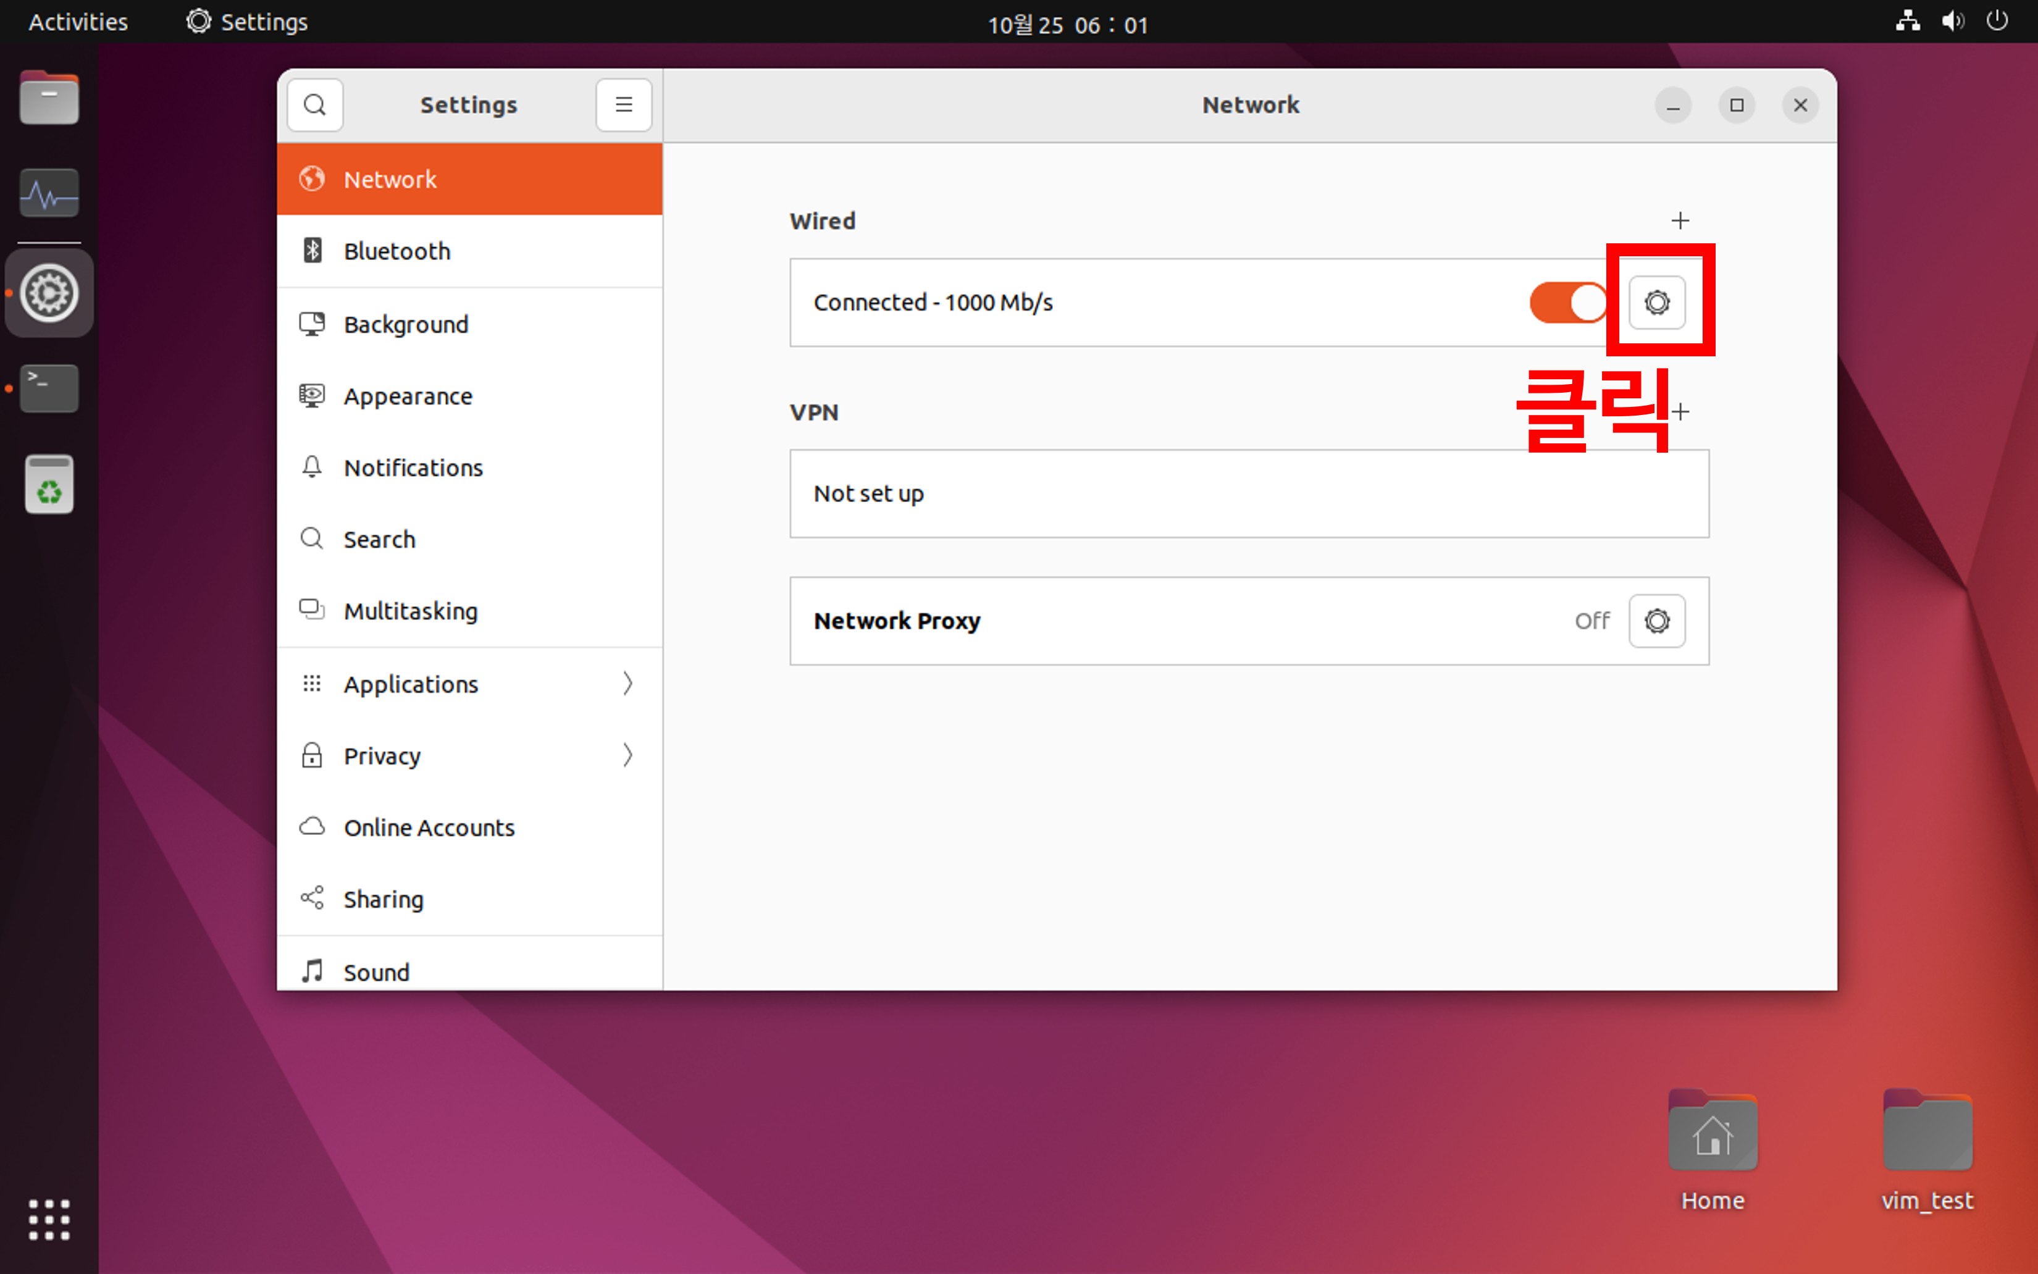
Task: Open the Trash in the dock
Action: (x=49, y=485)
